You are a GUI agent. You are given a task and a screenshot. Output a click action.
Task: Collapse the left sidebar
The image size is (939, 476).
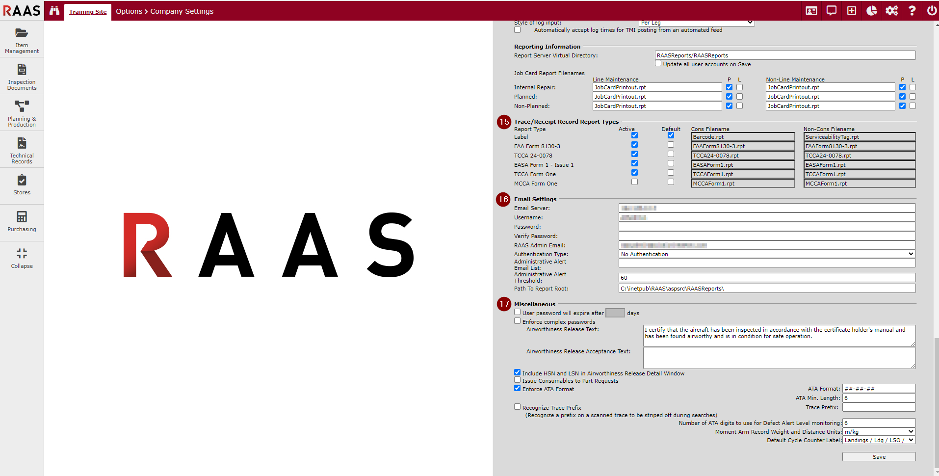[x=22, y=258]
